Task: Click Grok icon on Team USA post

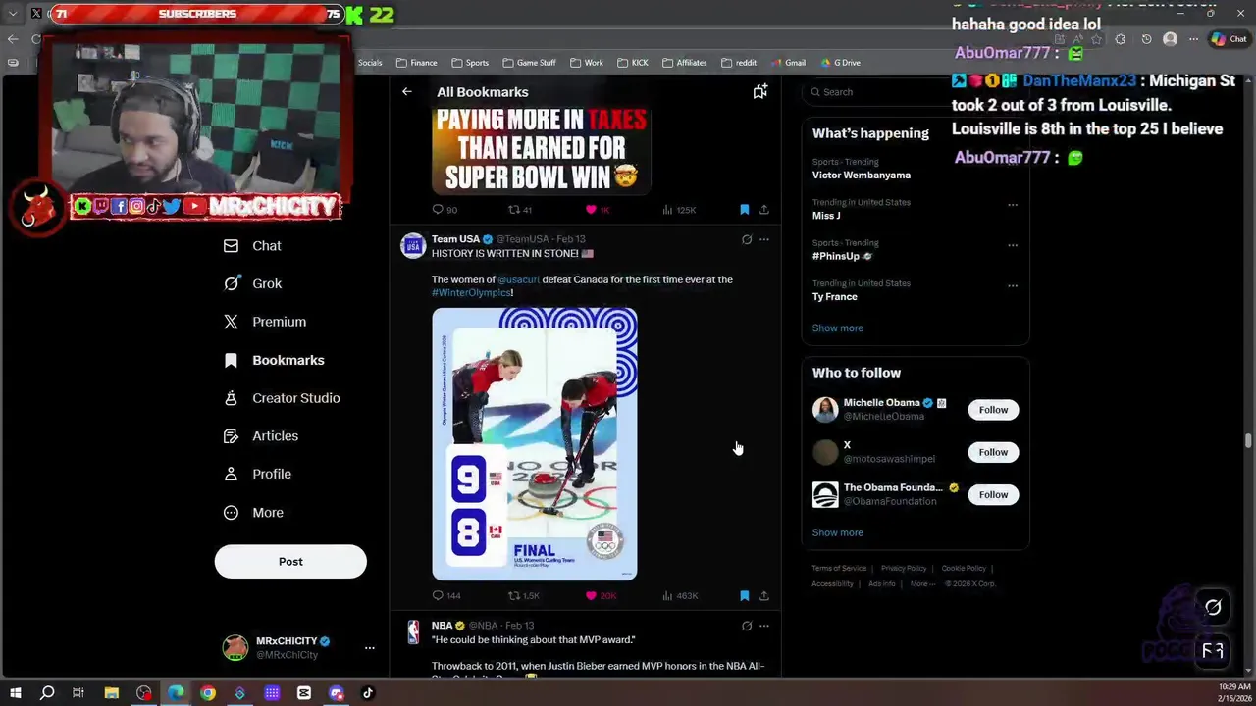Action: (x=747, y=239)
